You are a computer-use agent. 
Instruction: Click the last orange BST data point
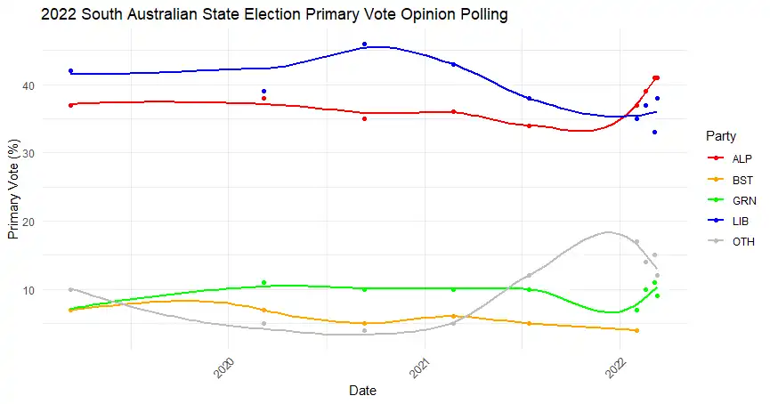coord(636,331)
